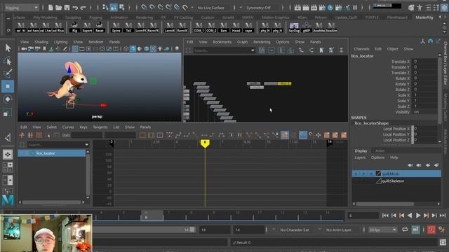The height and width of the screenshot is (252, 449).
Task: Step to the next key
Action: coord(426,216)
